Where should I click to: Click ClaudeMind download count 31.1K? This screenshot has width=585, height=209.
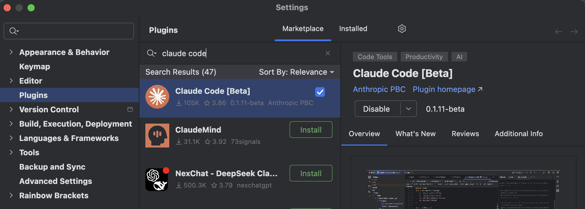[x=188, y=142]
